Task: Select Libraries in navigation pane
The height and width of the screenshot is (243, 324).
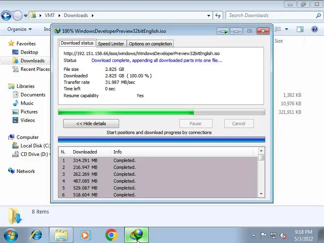Action: 26,86
